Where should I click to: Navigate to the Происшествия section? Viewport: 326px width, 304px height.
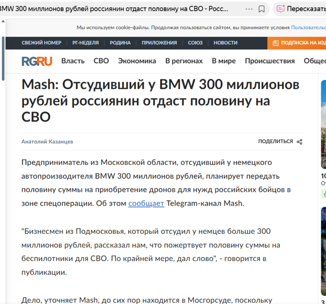(270, 61)
